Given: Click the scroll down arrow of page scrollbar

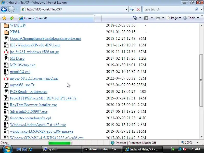Looking at the screenshot, I should [201, 137].
